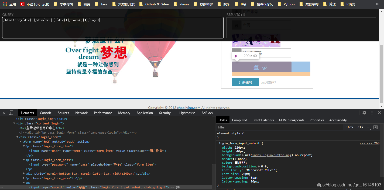Screen dimensions: 384x190
Task: Click the XPath RESULTS output box
Action: [301, 28]
